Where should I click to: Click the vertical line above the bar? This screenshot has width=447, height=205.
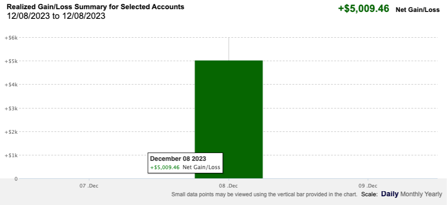point(229,49)
